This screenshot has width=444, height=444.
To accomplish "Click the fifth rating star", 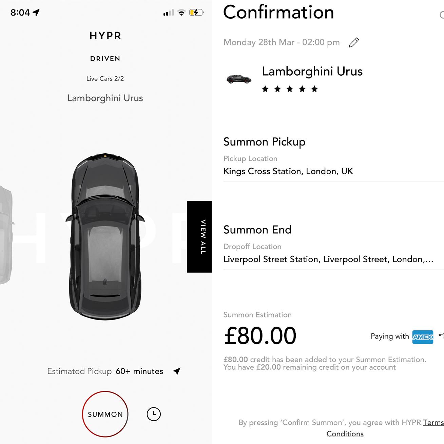I will pos(314,89).
